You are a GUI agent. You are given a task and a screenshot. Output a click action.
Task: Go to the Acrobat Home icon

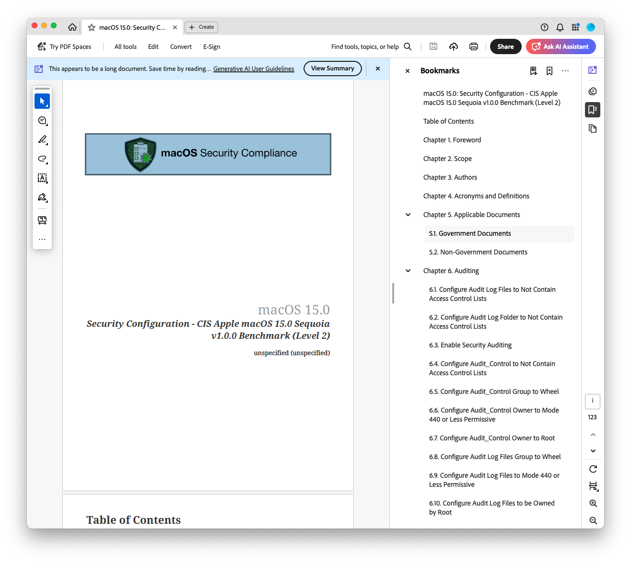[x=72, y=27]
